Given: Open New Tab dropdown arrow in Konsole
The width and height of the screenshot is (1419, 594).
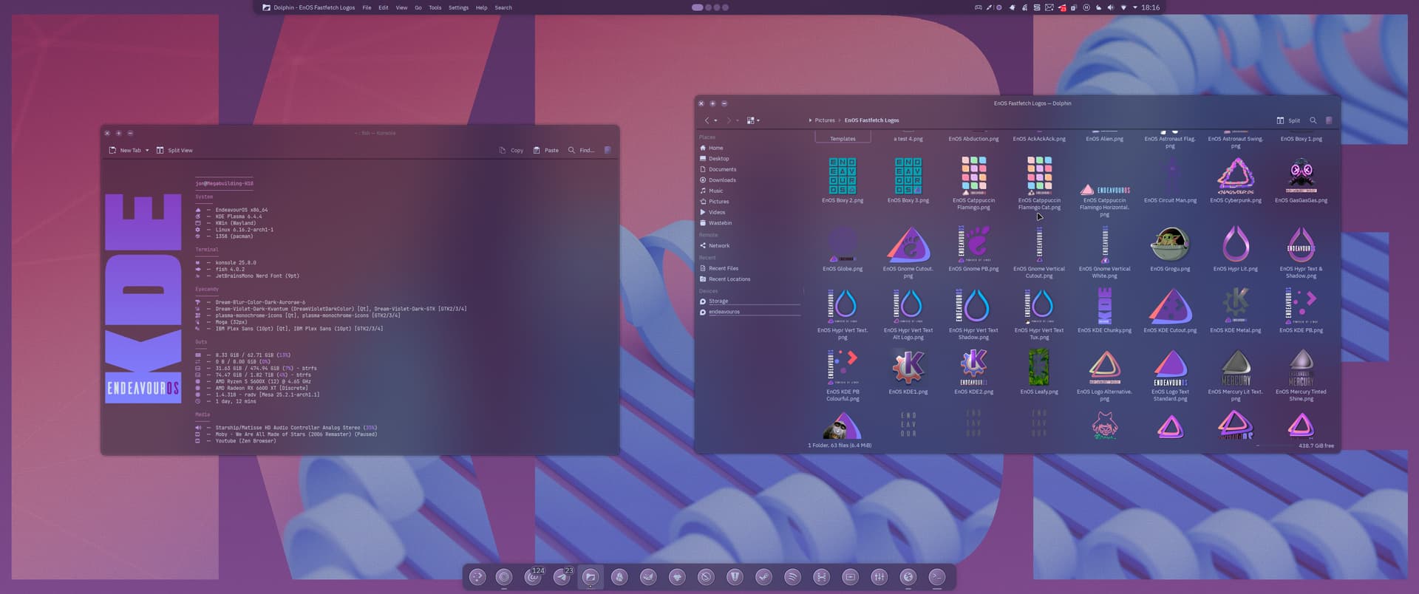Looking at the screenshot, I should click(x=147, y=150).
